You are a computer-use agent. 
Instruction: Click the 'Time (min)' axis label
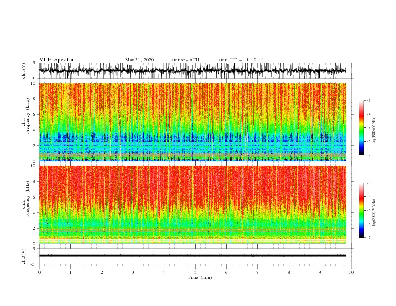coord(200,277)
